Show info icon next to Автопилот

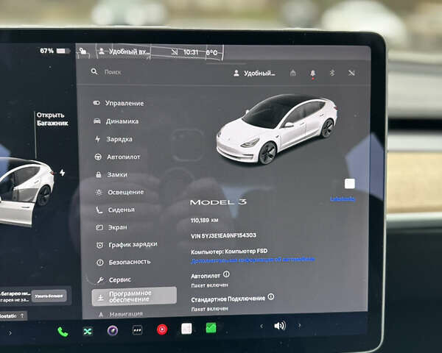pos(226,274)
